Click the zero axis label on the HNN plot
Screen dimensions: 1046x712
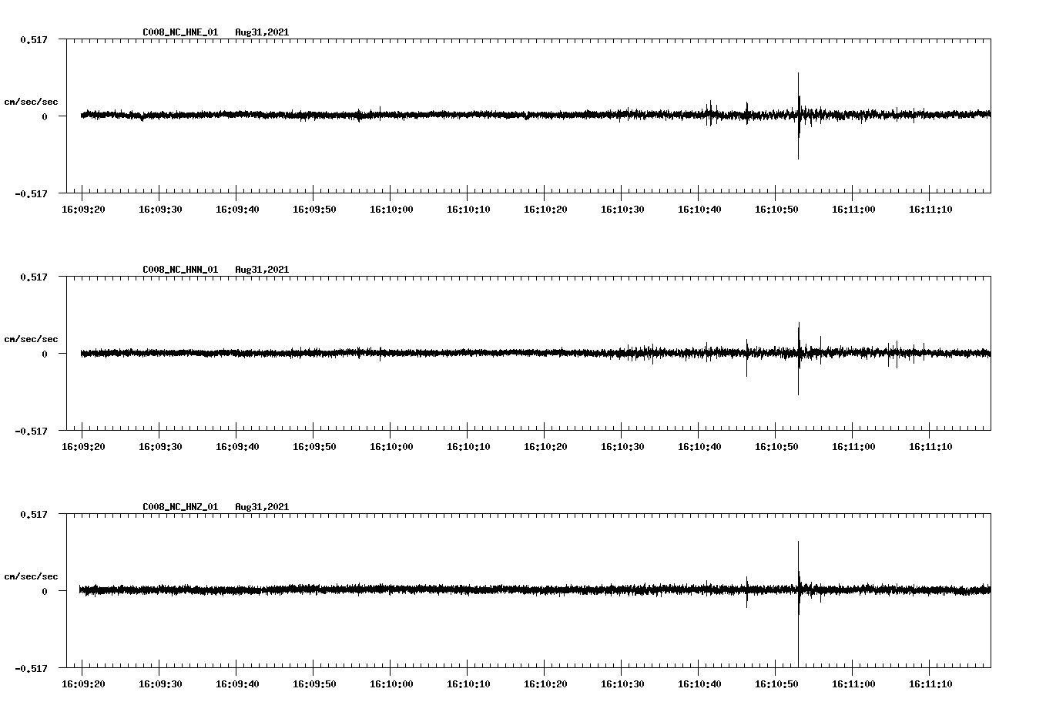pyautogui.click(x=45, y=354)
